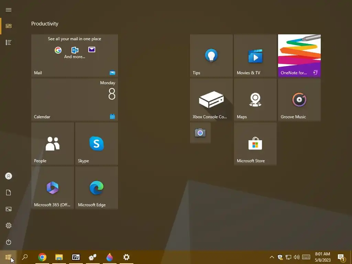
Task: Open File Explorer from the taskbar
Action: pos(59,257)
